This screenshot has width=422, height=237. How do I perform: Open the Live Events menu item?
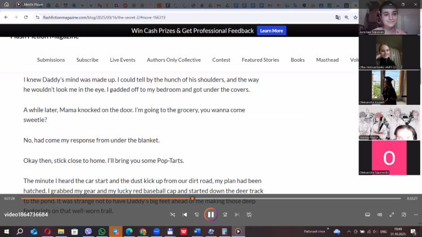(123, 60)
